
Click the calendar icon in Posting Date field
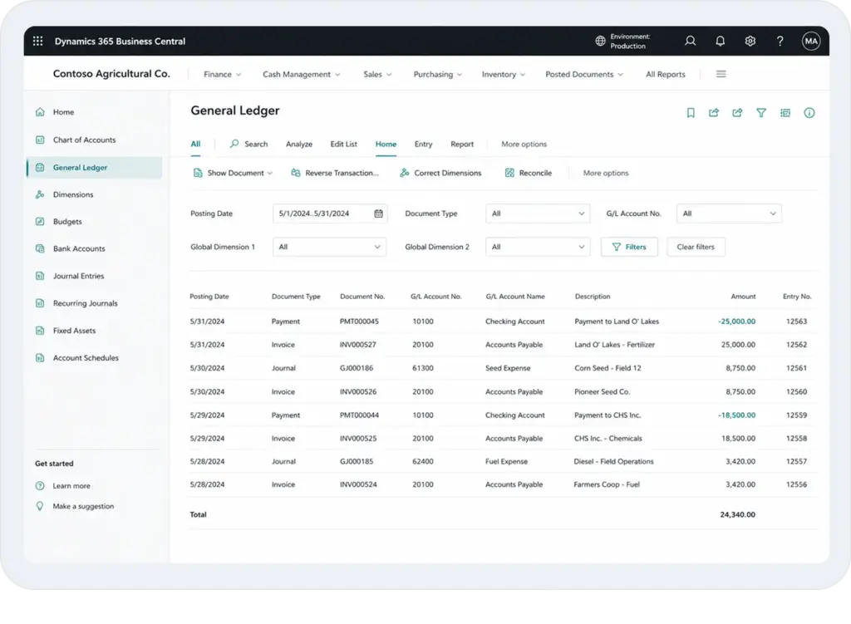tap(378, 214)
